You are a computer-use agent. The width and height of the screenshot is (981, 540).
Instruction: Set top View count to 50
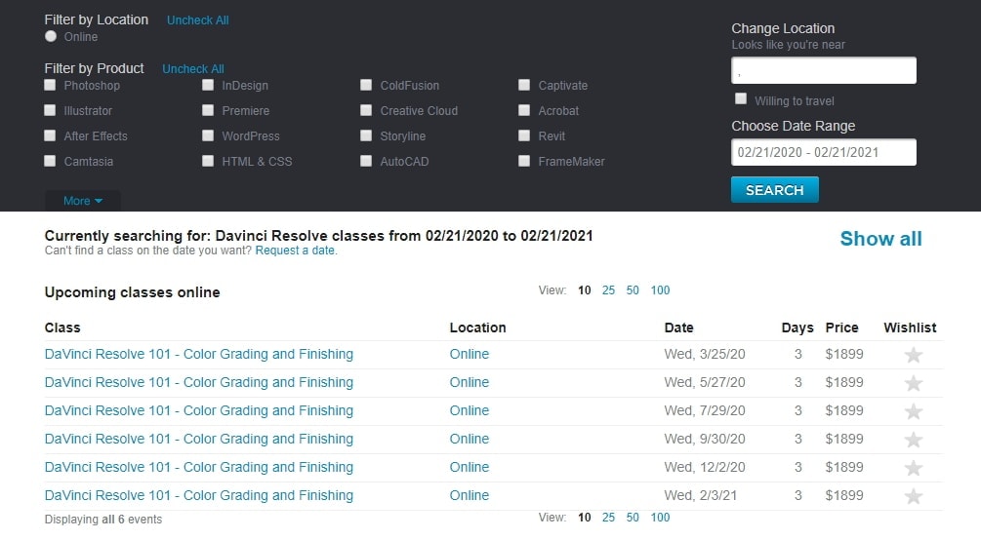(x=633, y=290)
